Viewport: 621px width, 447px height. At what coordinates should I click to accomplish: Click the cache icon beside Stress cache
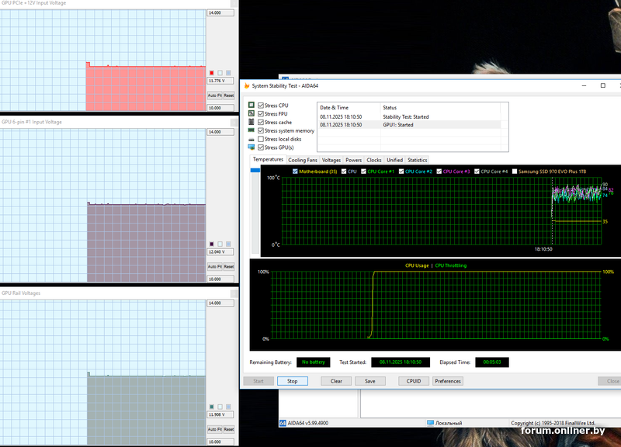point(250,122)
